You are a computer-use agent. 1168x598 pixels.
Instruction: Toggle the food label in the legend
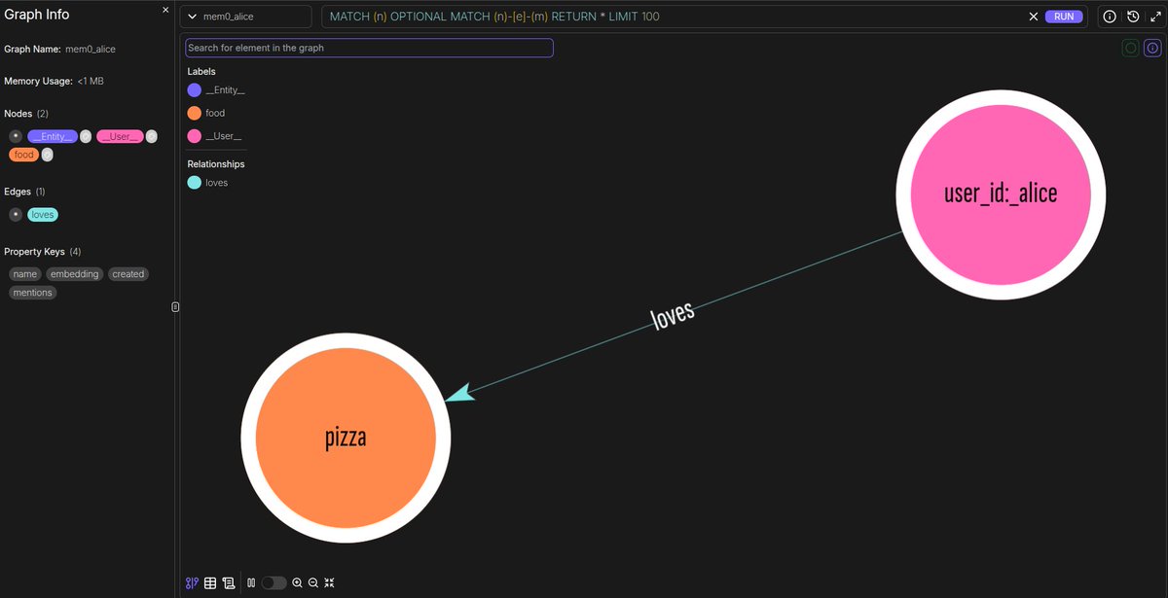(x=206, y=113)
